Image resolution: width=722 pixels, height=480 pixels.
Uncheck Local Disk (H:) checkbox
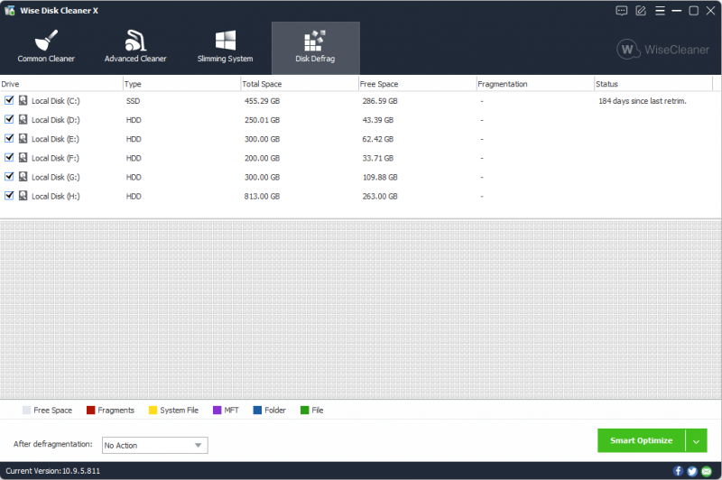coord(9,196)
